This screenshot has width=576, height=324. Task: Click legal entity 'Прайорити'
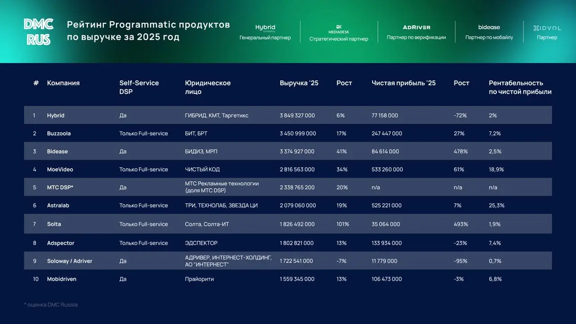point(199,279)
